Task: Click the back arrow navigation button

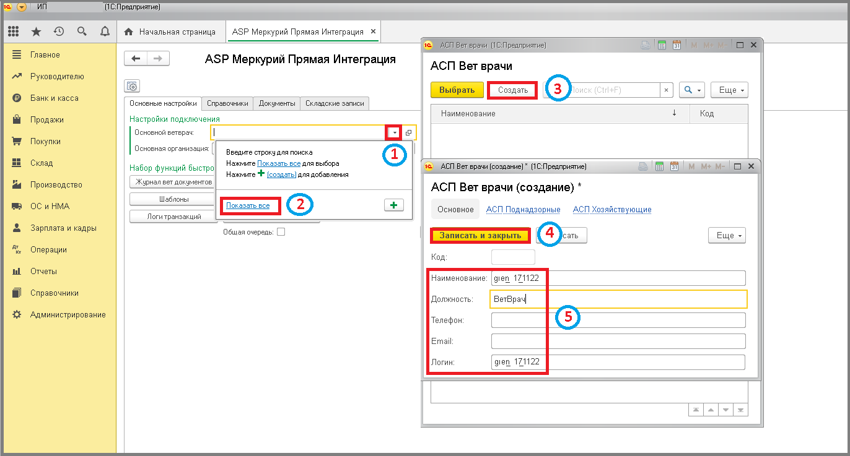Action: (x=136, y=58)
